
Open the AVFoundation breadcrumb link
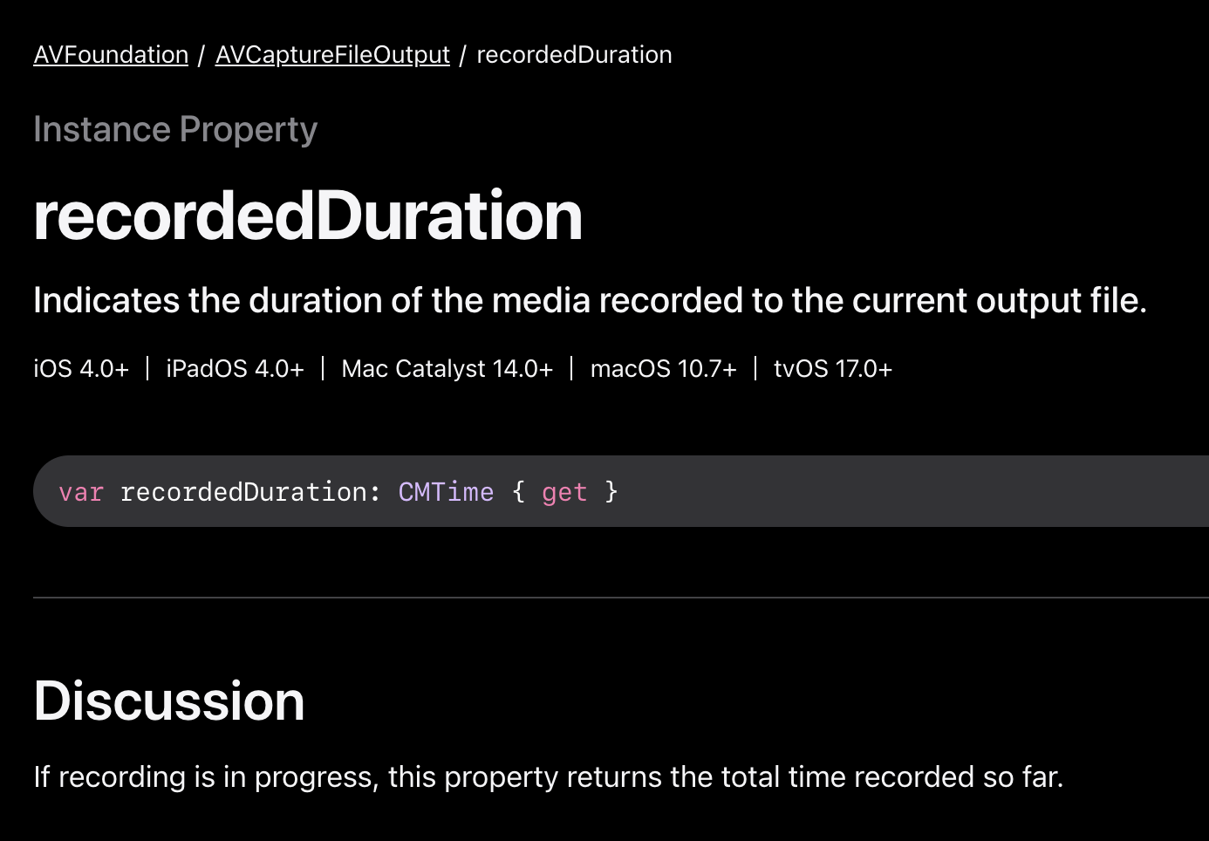pyautogui.click(x=110, y=54)
